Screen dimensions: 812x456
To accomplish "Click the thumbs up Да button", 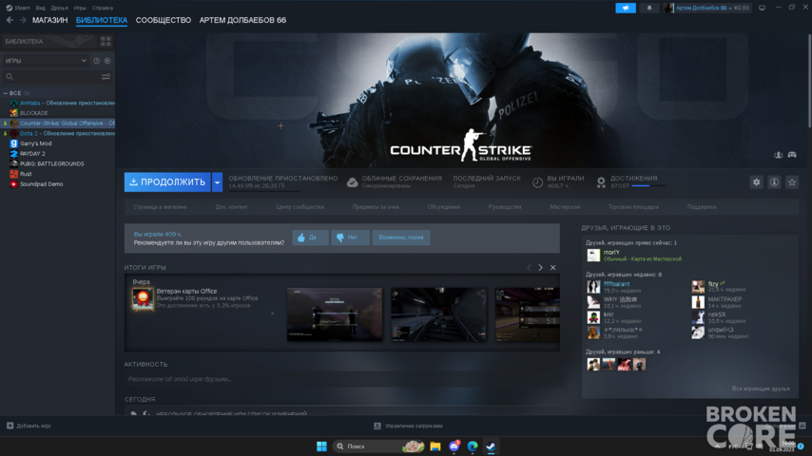I will (x=310, y=237).
